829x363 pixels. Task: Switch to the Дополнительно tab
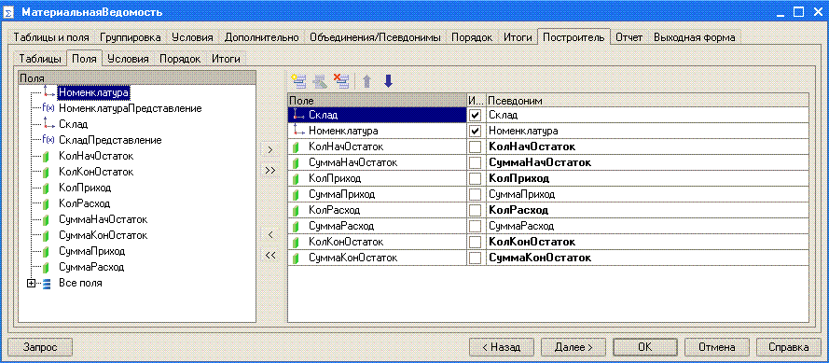(262, 37)
